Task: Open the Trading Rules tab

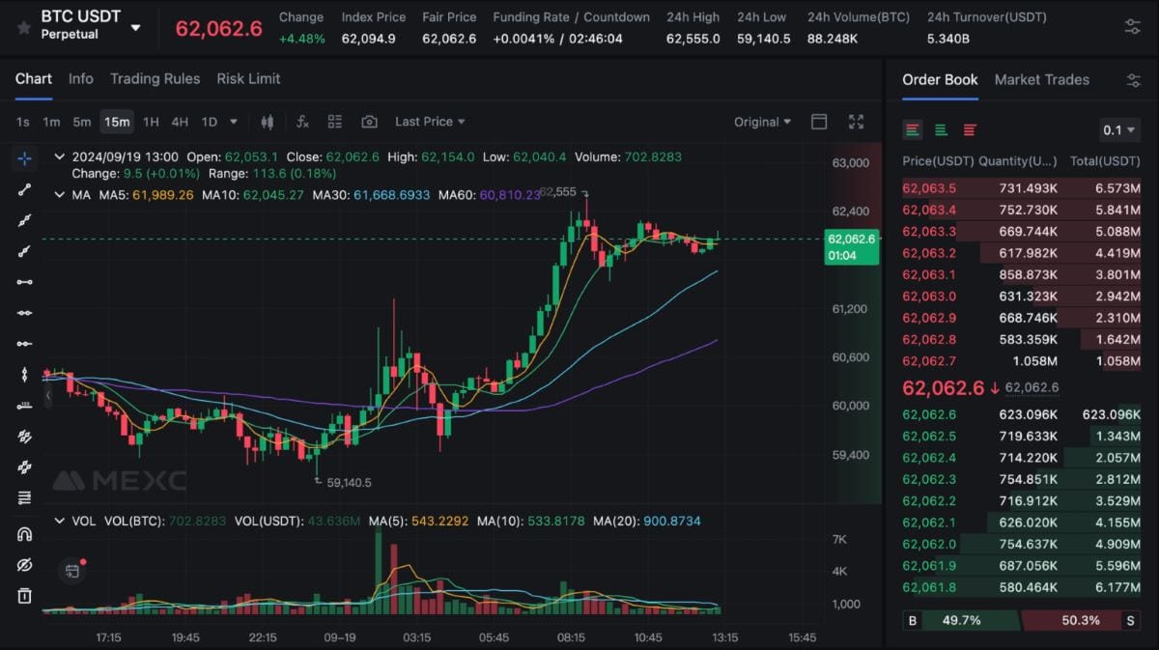Action: tap(155, 78)
